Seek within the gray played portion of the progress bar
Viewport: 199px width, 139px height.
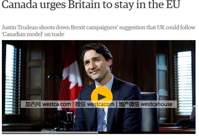tap(50, 132)
